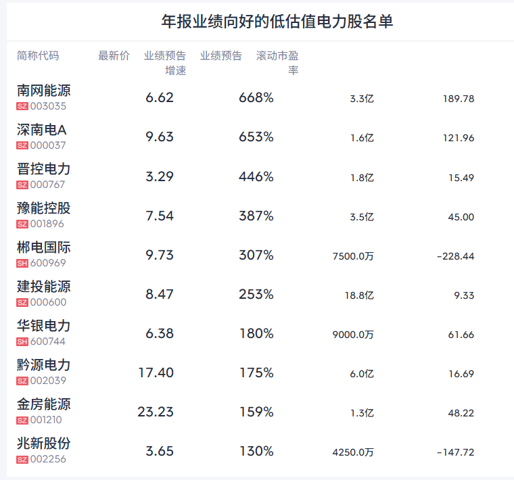Click the 668% growth value
The image size is (514, 480).
click(x=256, y=97)
